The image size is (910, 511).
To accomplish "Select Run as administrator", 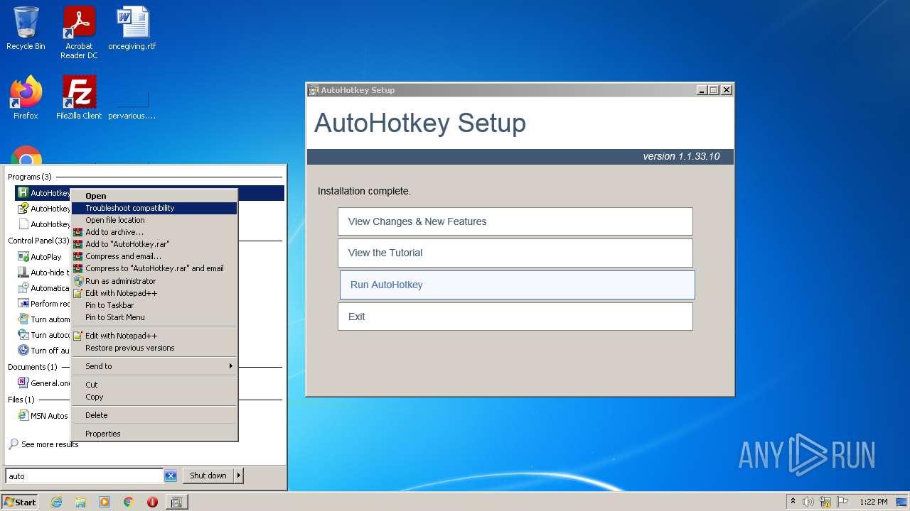I will [x=154, y=281].
